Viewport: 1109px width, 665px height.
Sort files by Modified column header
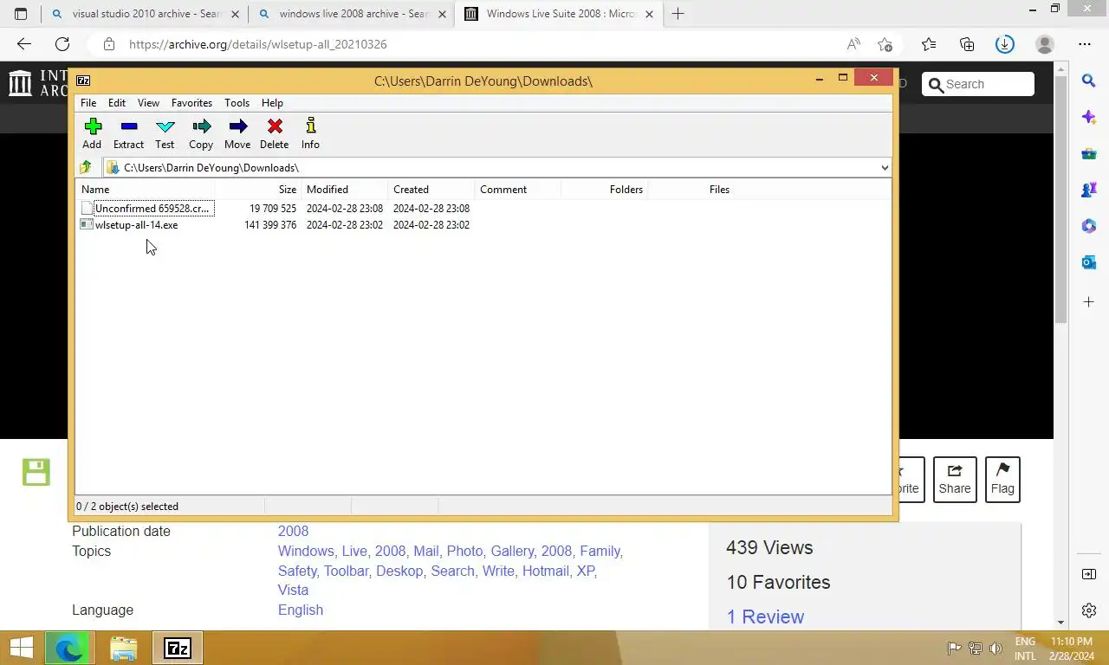tap(344, 190)
